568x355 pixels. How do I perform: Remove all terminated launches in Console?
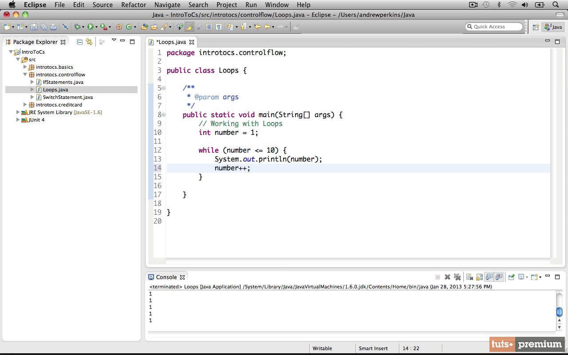click(457, 277)
